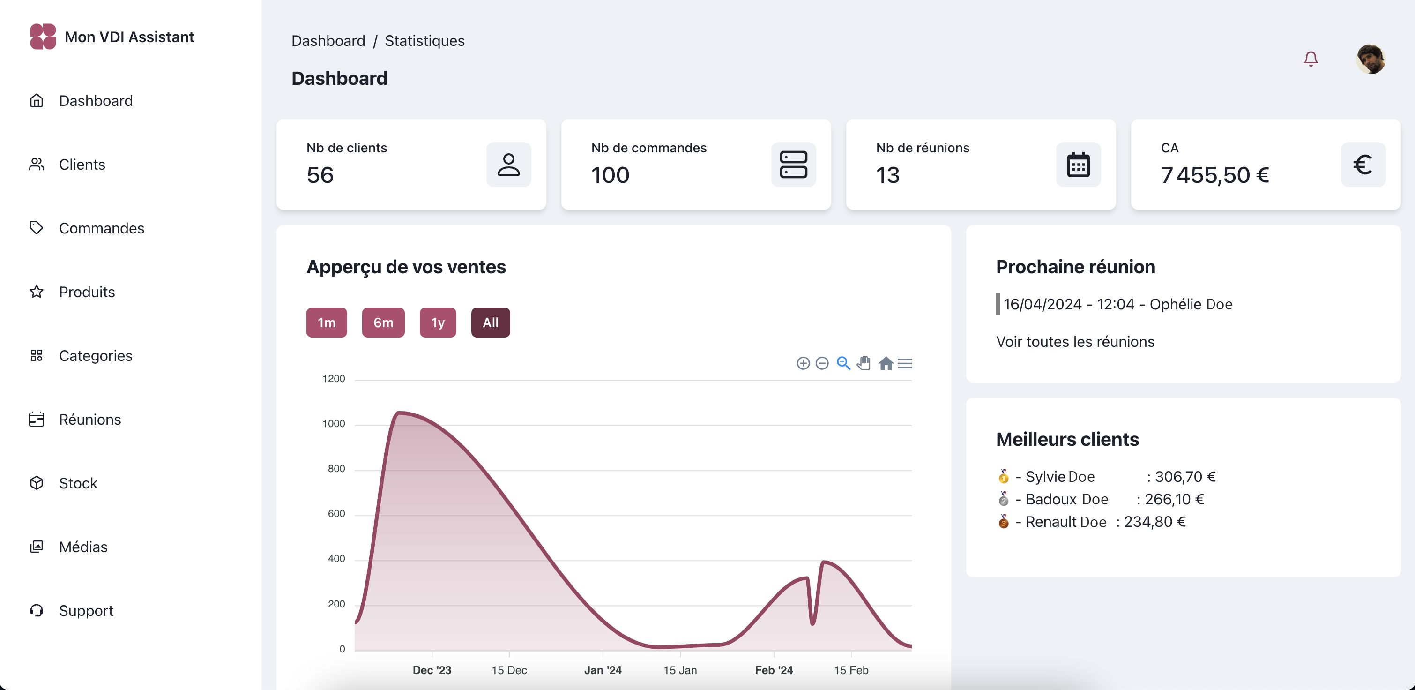
Task: Click the notification bell icon
Action: [x=1311, y=59]
